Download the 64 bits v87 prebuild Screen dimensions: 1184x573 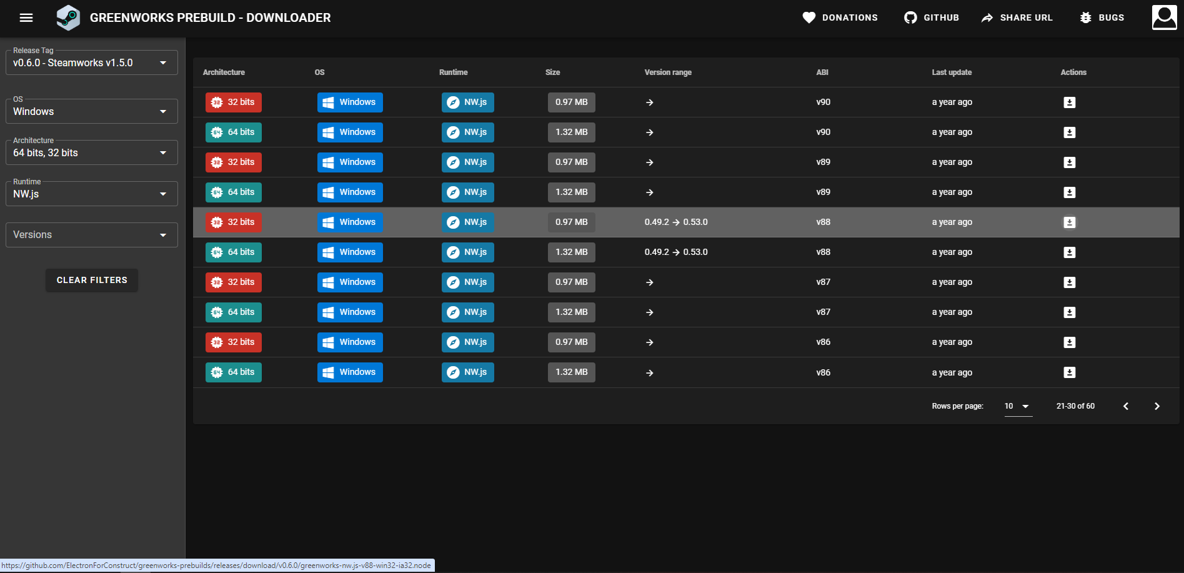pyautogui.click(x=1070, y=312)
